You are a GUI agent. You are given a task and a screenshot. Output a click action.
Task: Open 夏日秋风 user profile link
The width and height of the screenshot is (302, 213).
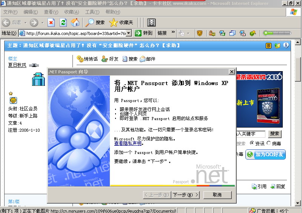pyautogui.click(x=17, y=65)
